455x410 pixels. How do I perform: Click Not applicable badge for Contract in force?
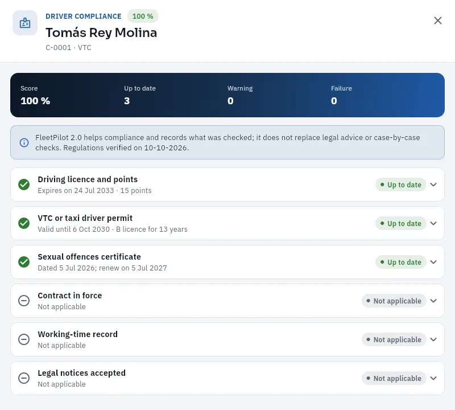[x=394, y=301]
